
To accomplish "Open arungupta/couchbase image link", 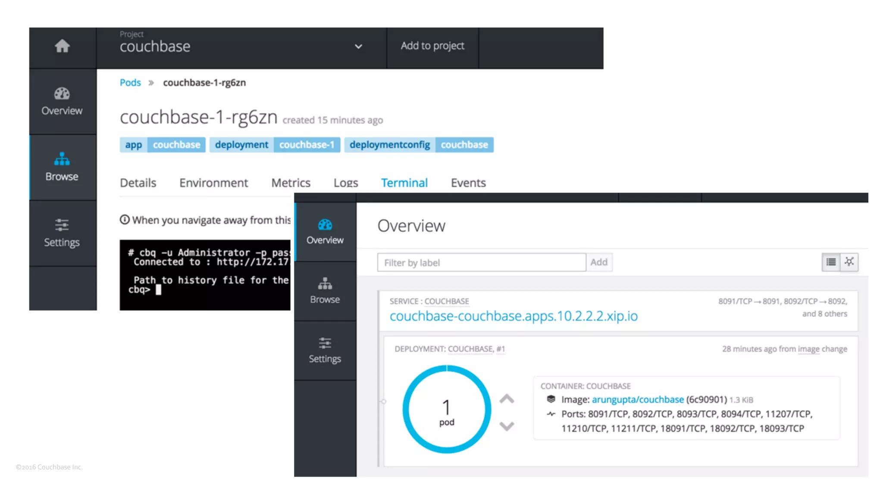I will (637, 400).
